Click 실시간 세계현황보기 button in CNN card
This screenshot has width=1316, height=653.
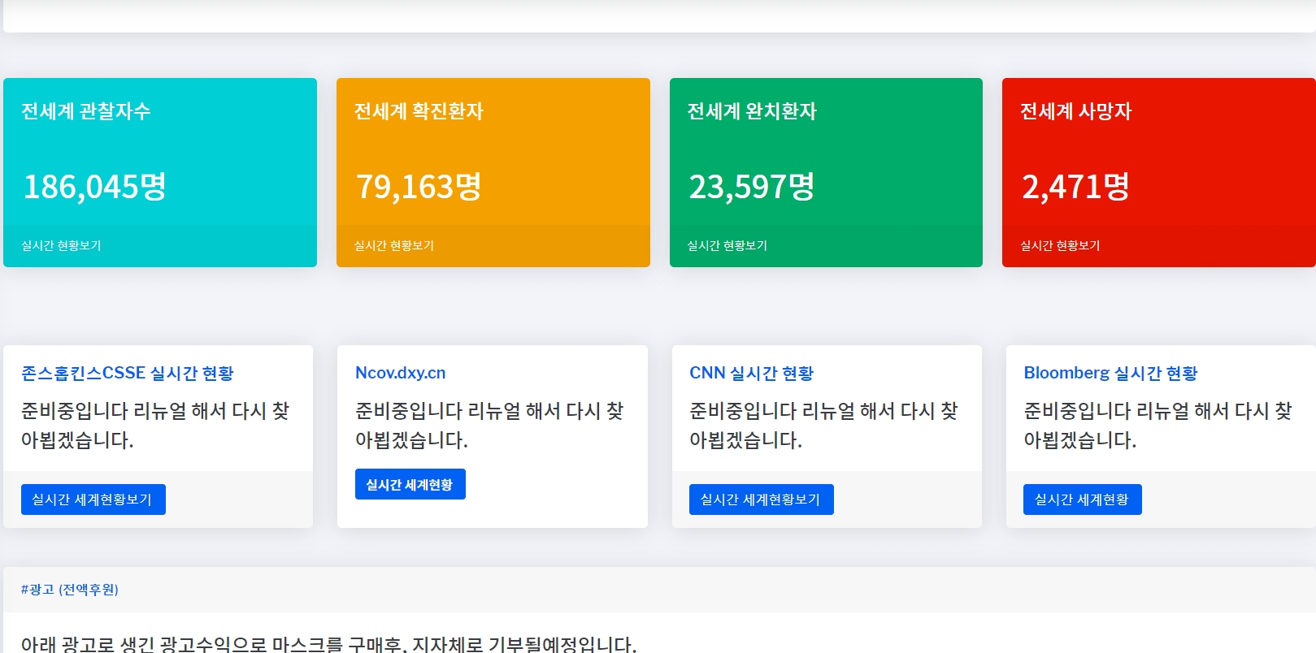point(762,499)
